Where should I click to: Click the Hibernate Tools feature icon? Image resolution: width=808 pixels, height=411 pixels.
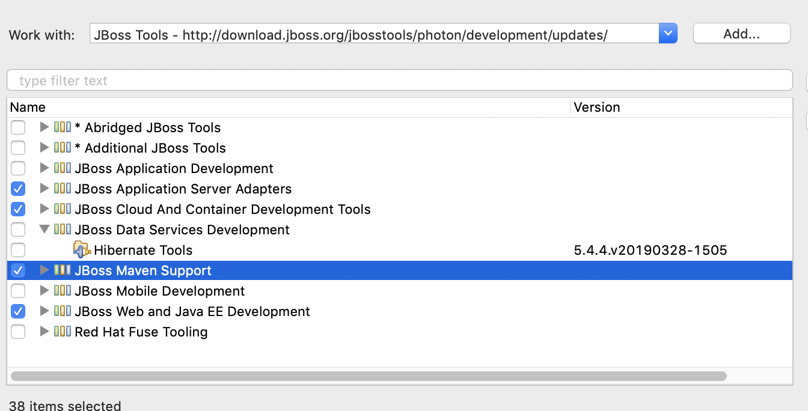point(82,250)
